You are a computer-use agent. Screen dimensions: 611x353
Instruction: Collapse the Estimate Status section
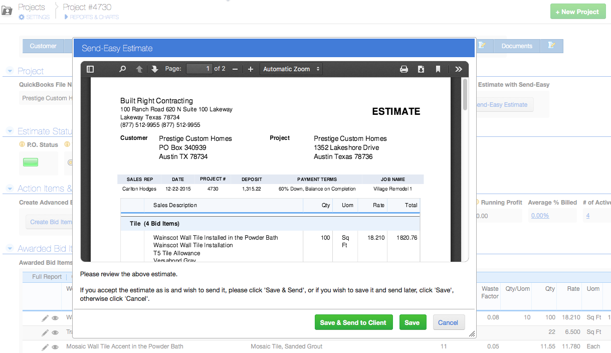pyautogui.click(x=10, y=131)
